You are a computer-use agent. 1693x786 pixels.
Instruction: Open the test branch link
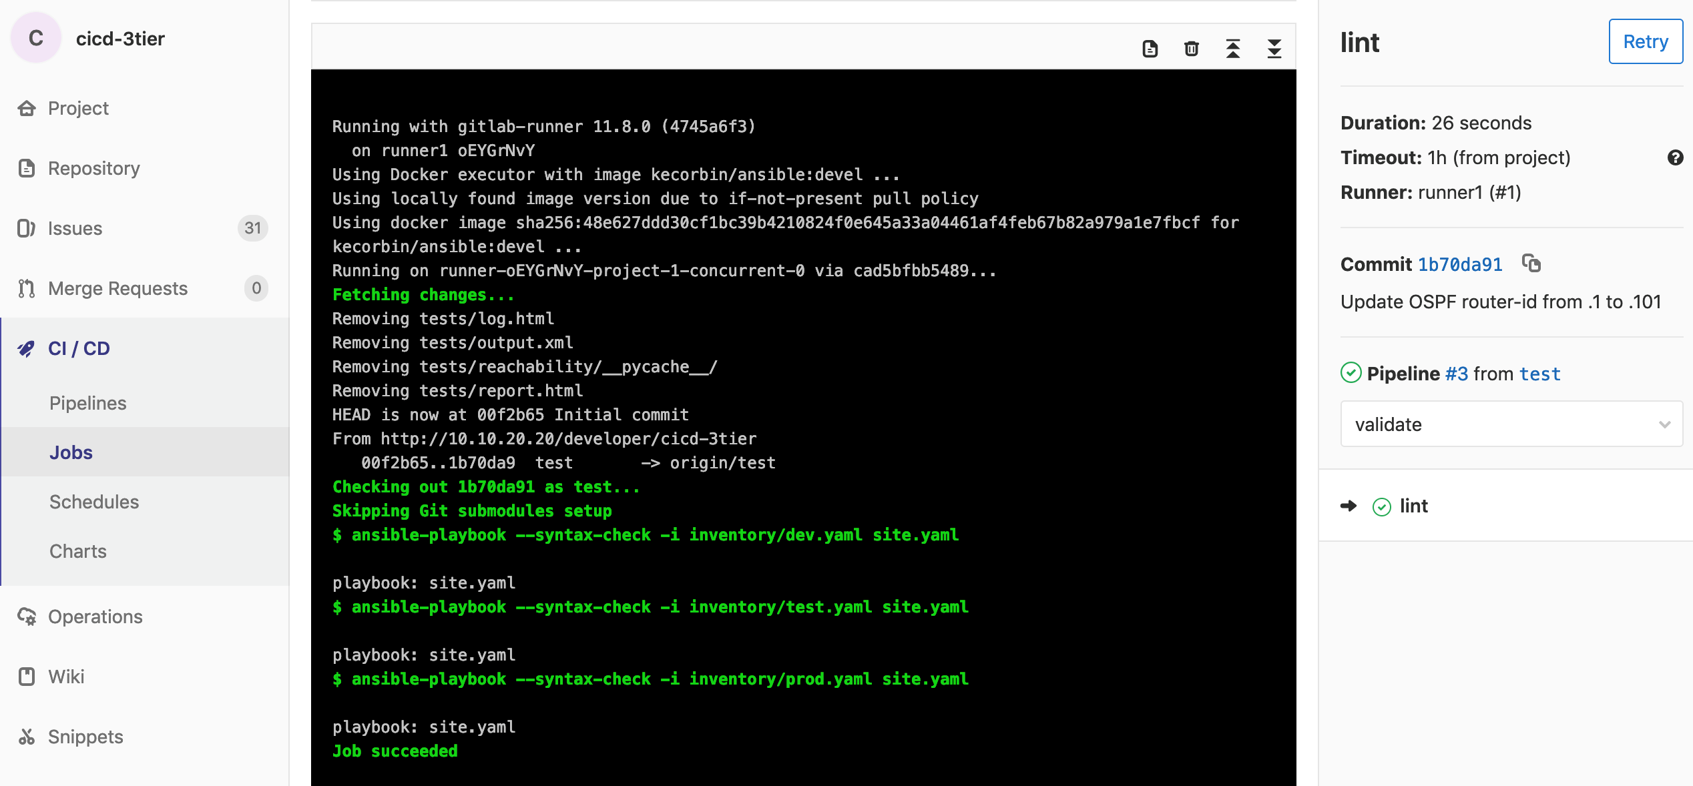tap(1539, 374)
